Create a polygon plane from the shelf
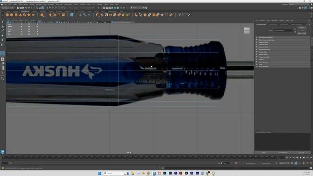313x176 pixels. (x=29, y=15)
